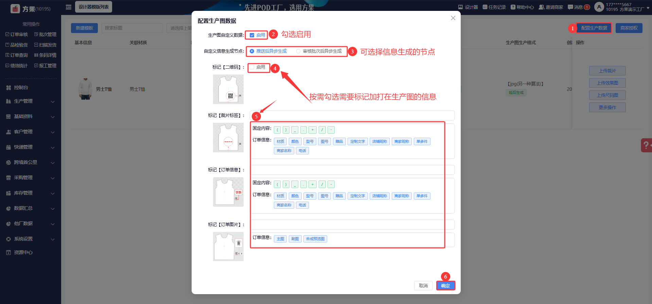Click the 取消 cancel button
The width and height of the screenshot is (652, 304).
pos(423,286)
